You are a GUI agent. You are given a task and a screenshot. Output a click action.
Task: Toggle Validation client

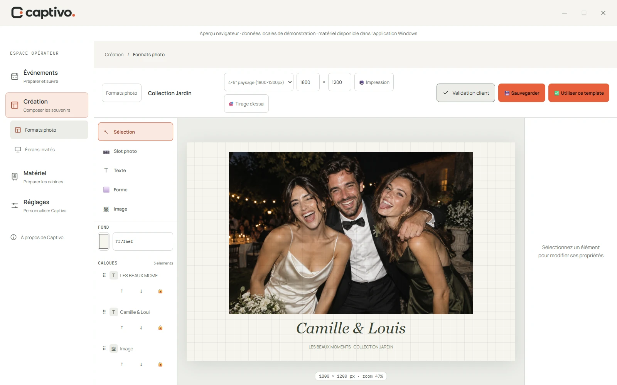(x=466, y=93)
